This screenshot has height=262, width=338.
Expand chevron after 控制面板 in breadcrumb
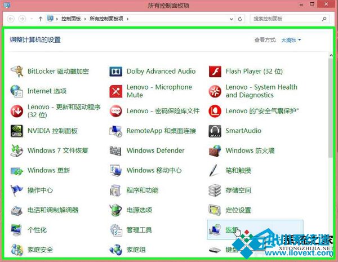point(85,19)
